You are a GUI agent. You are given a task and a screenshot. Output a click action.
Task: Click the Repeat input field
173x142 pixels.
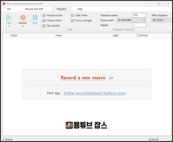[x=139, y=25]
